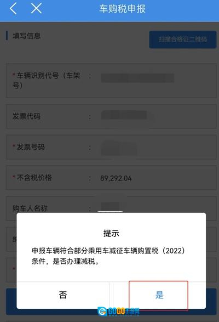This screenshot has width=219, height=322.
Task: Tap the 填写信息 section heading
Action: click(x=27, y=36)
